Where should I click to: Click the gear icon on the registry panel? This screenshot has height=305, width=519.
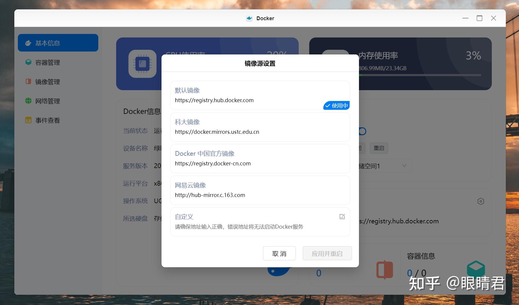click(481, 201)
